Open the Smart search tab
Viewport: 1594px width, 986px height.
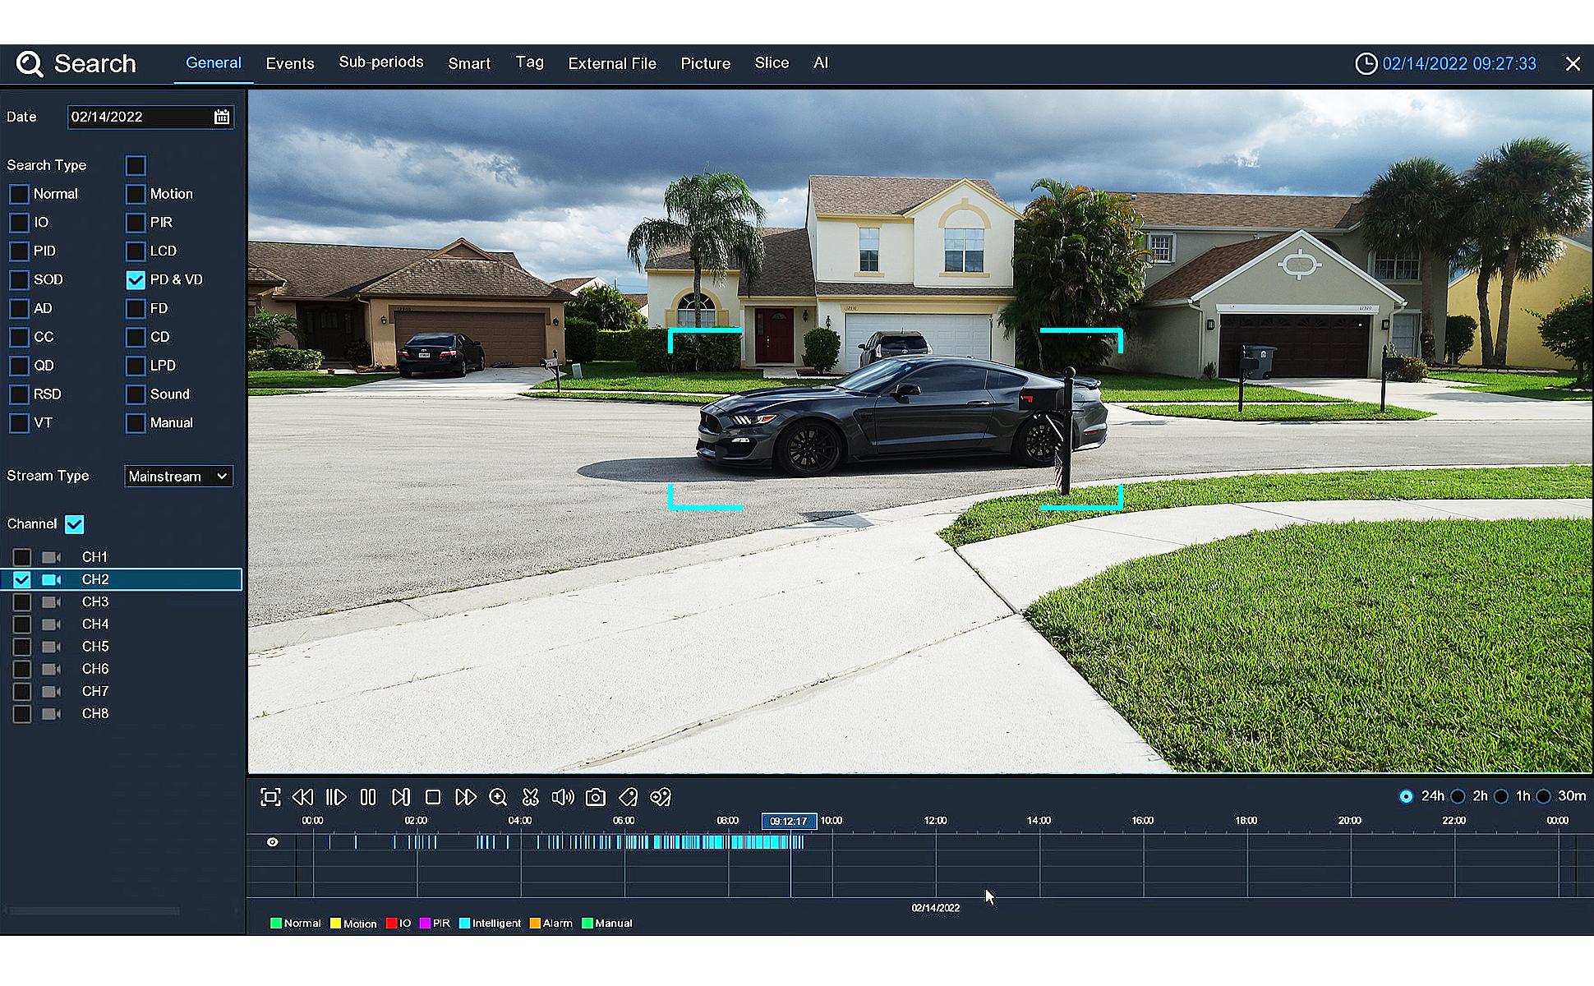coord(468,63)
